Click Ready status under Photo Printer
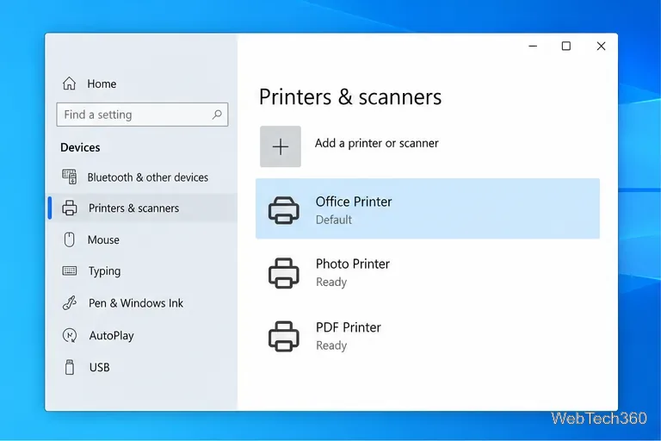The width and height of the screenshot is (661, 441). click(x=331, y=282)
